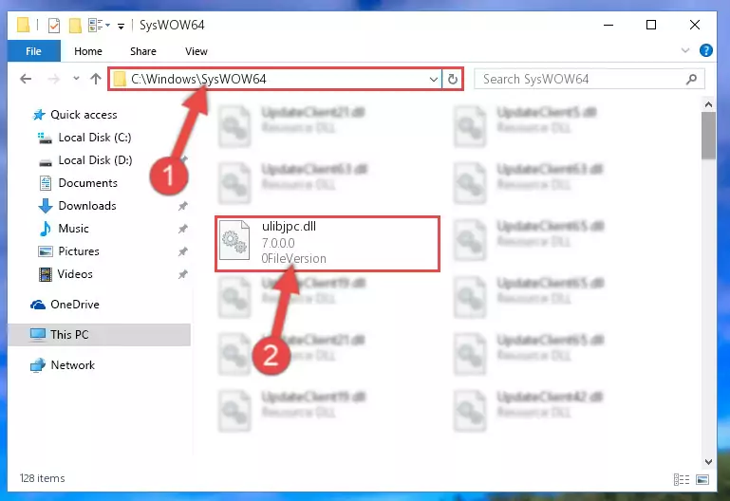Screen dimensions: 730x501
Task: Switch to the Home ribbon tab
Action: 88,51
